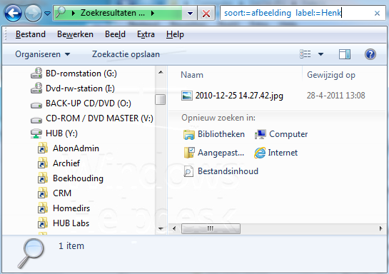Click horizontal scrollbar left arrow
The image size is (389, 274).
point(174,228)
